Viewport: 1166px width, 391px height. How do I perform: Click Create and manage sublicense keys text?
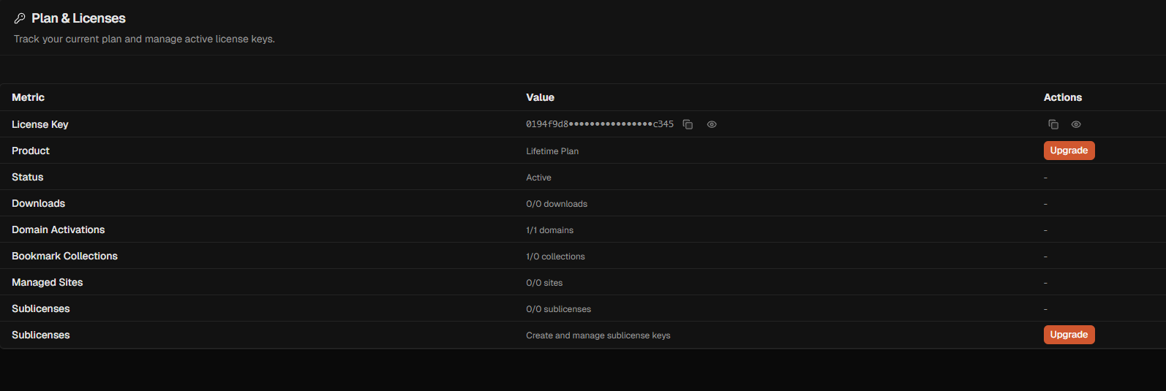[x=598, y=335]
